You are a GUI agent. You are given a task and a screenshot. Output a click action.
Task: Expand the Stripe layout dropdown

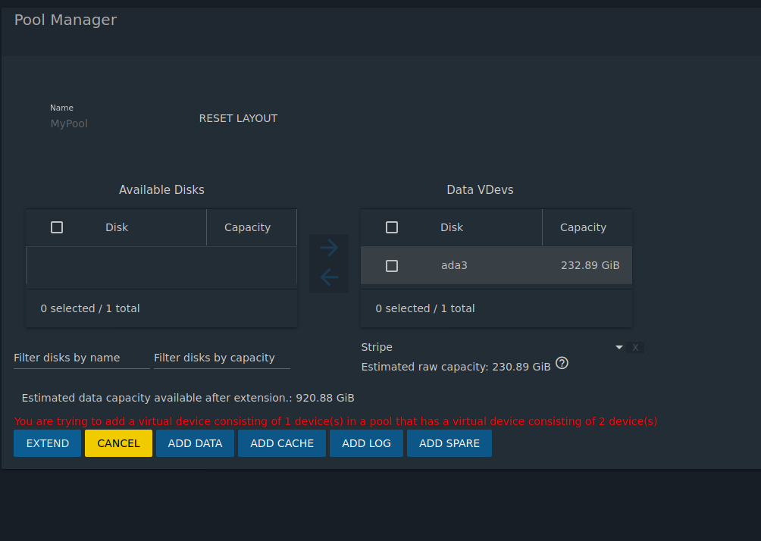[x=619, y=347]
